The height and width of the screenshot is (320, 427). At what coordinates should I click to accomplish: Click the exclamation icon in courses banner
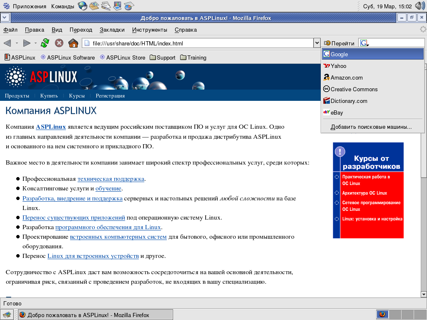pyautogui.click(x=340, y=151)
